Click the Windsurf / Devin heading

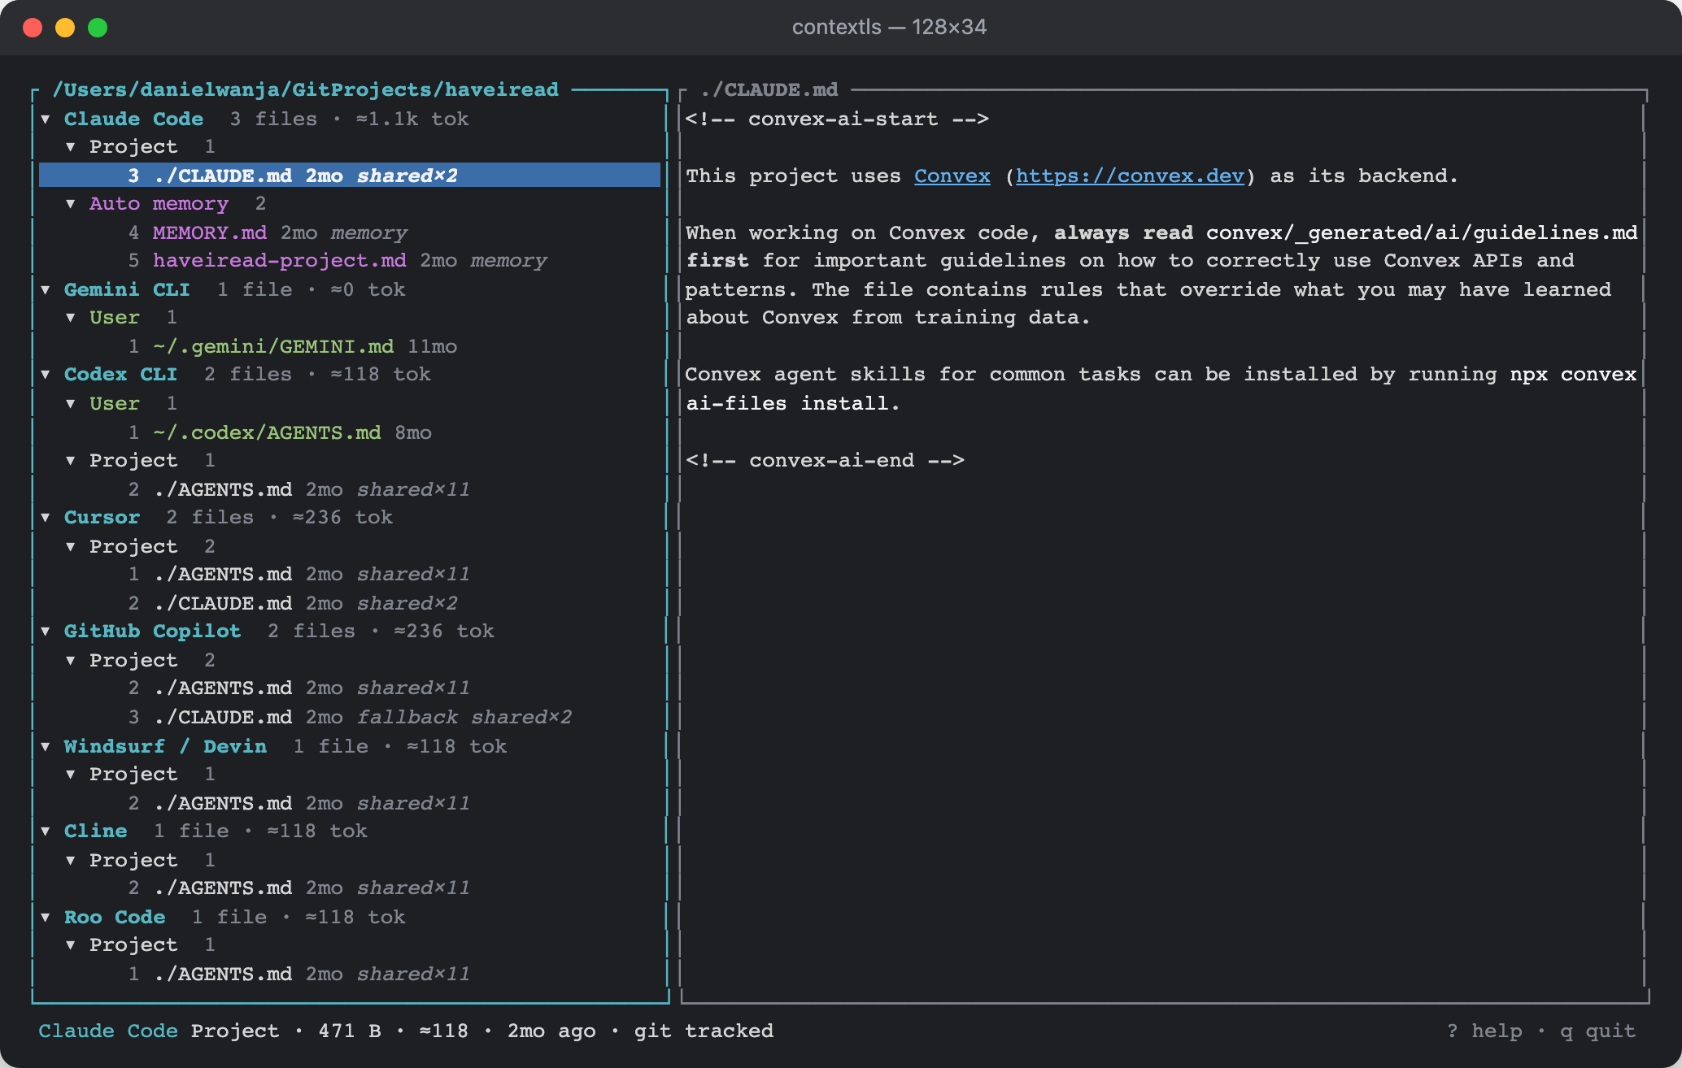[165, 746]
